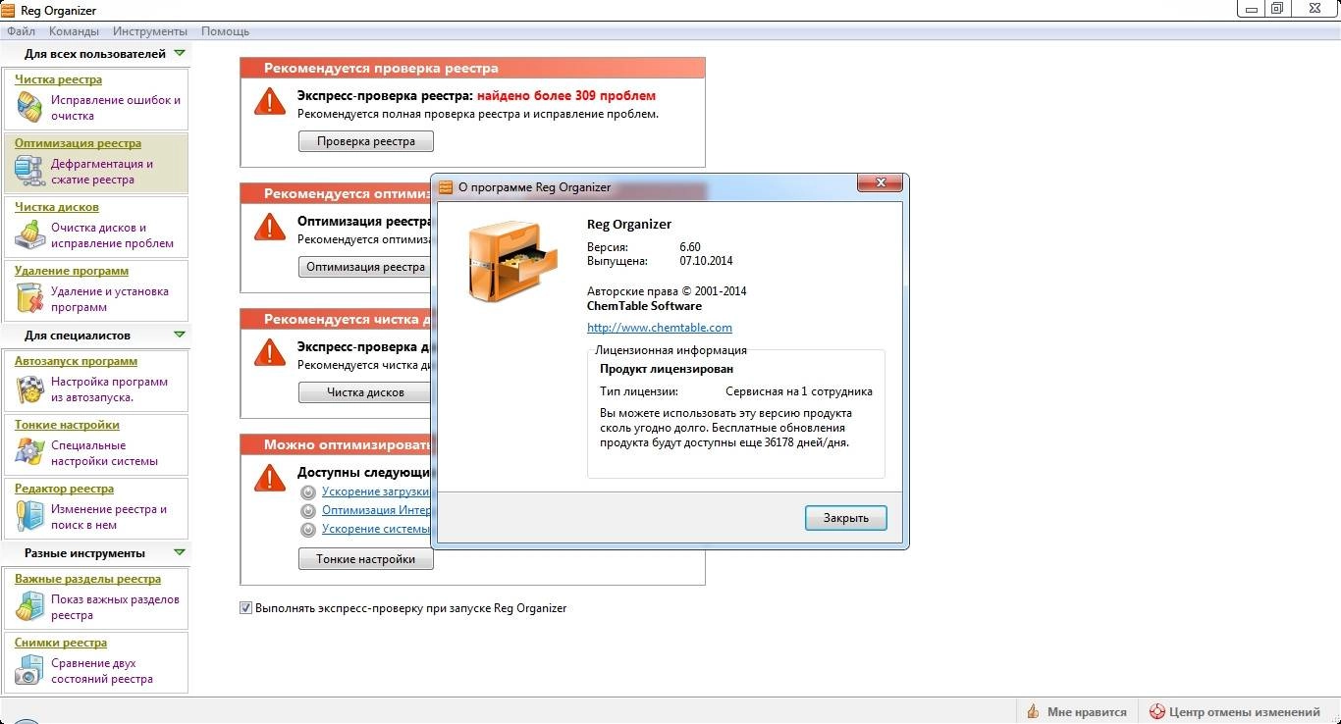This screenshot has width=1341, height=724.
Task: Click the Автозапуск программ sidebar icon
Action: 29,388
